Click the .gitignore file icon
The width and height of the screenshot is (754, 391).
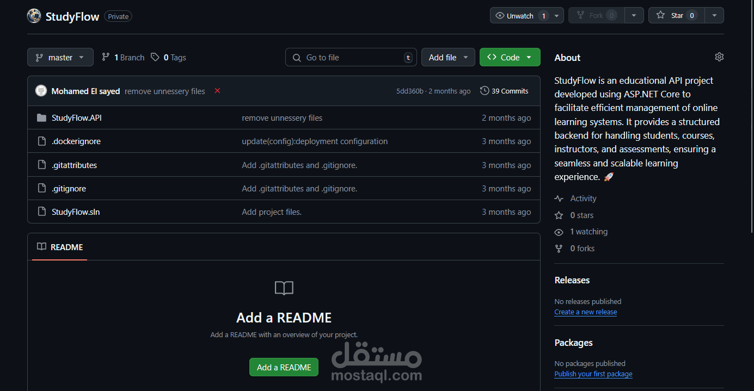41,189
